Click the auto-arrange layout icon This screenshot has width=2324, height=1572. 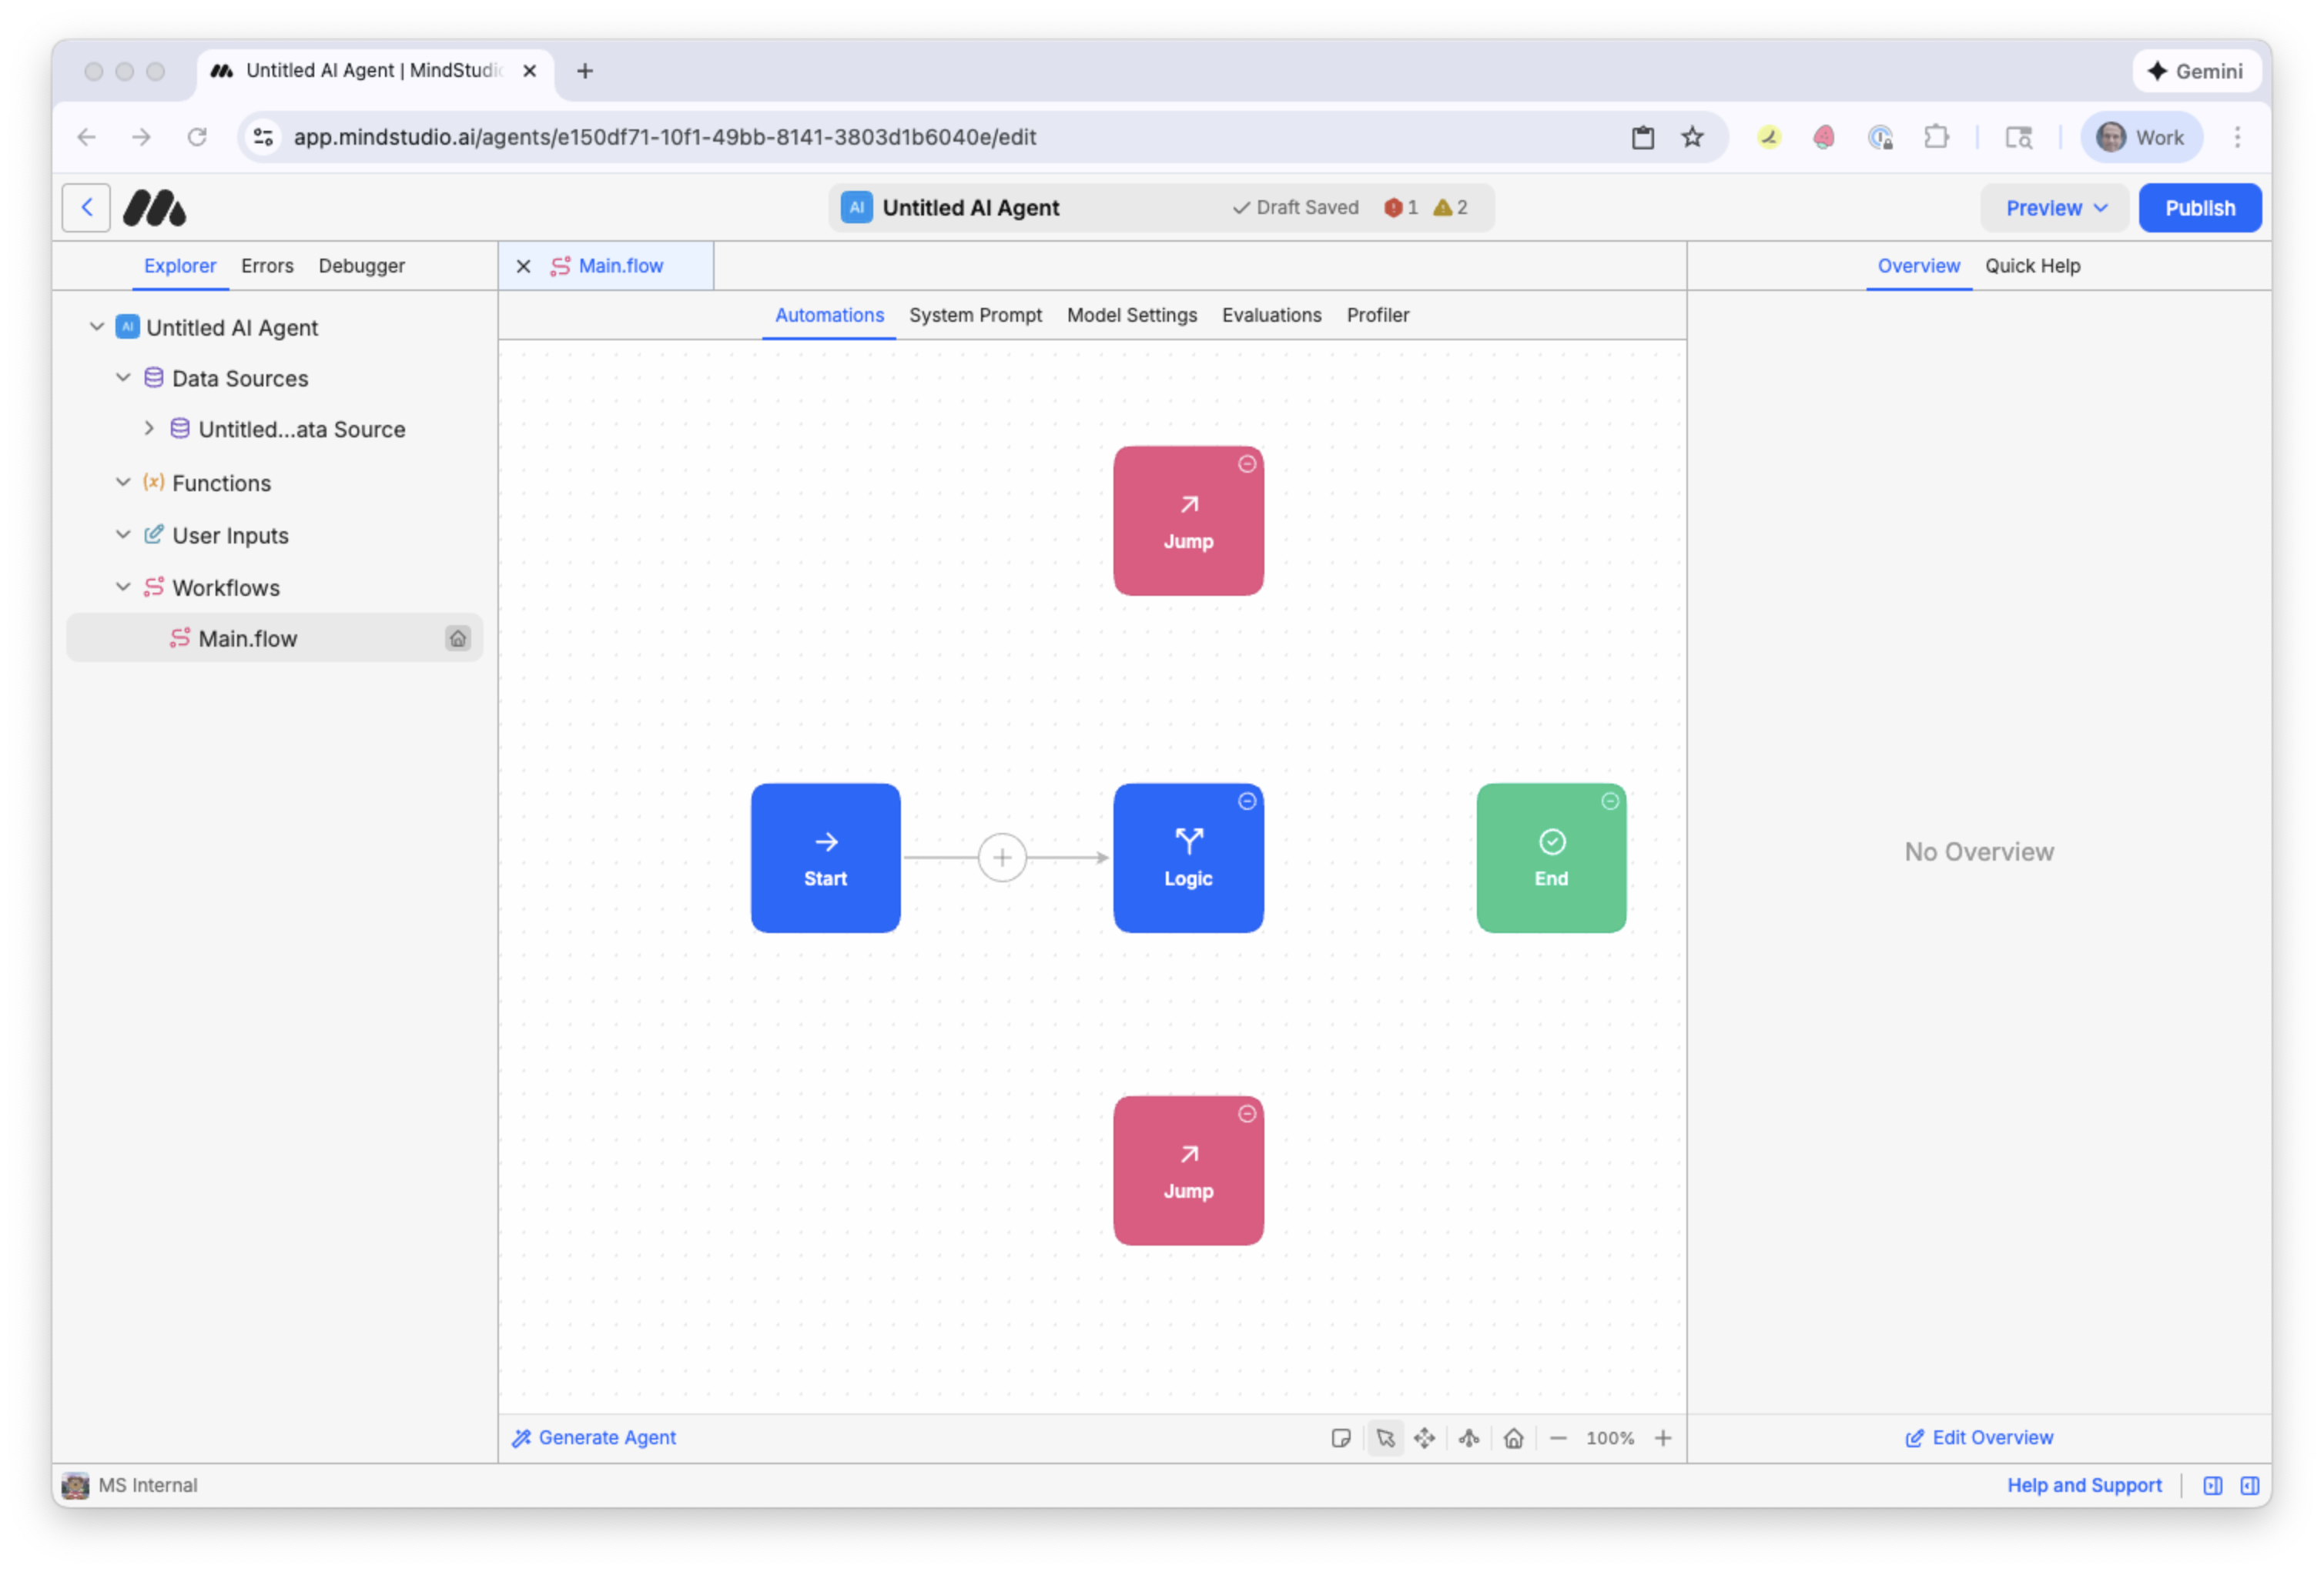(x=1469, y=1438)
